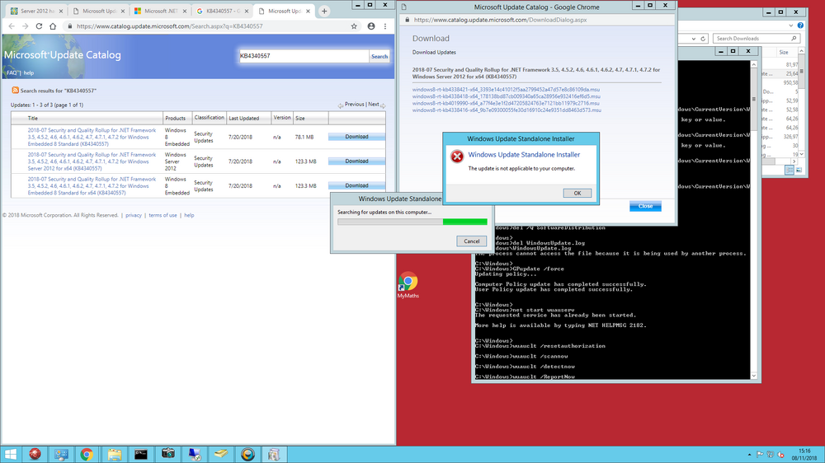Image resolution: width=825 pixels, height=463 pixels.
Task: Download the Windows Embedded 8 Standard 78.1 MB update
Action: 356,137
